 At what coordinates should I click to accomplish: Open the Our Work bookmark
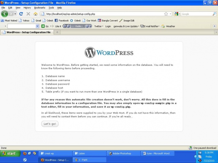click(x=89, y=20)
